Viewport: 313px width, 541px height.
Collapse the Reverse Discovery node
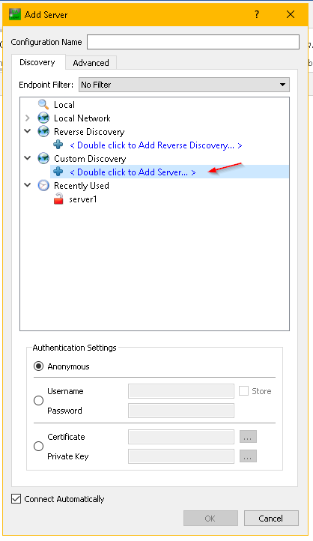[x=28, y=131]
